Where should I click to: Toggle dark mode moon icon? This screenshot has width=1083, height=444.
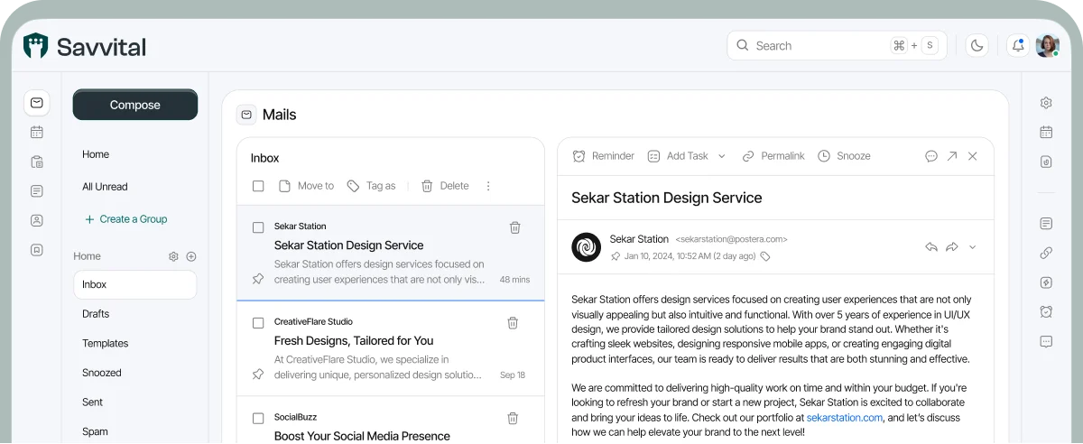click(977, 45)
